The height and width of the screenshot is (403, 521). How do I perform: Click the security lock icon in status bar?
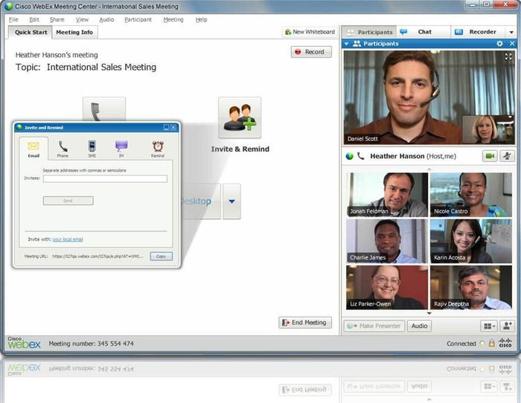[492, 344]
